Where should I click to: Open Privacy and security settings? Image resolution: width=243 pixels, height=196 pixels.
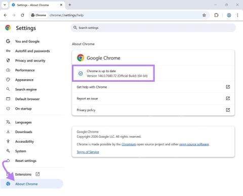(30, 60)
